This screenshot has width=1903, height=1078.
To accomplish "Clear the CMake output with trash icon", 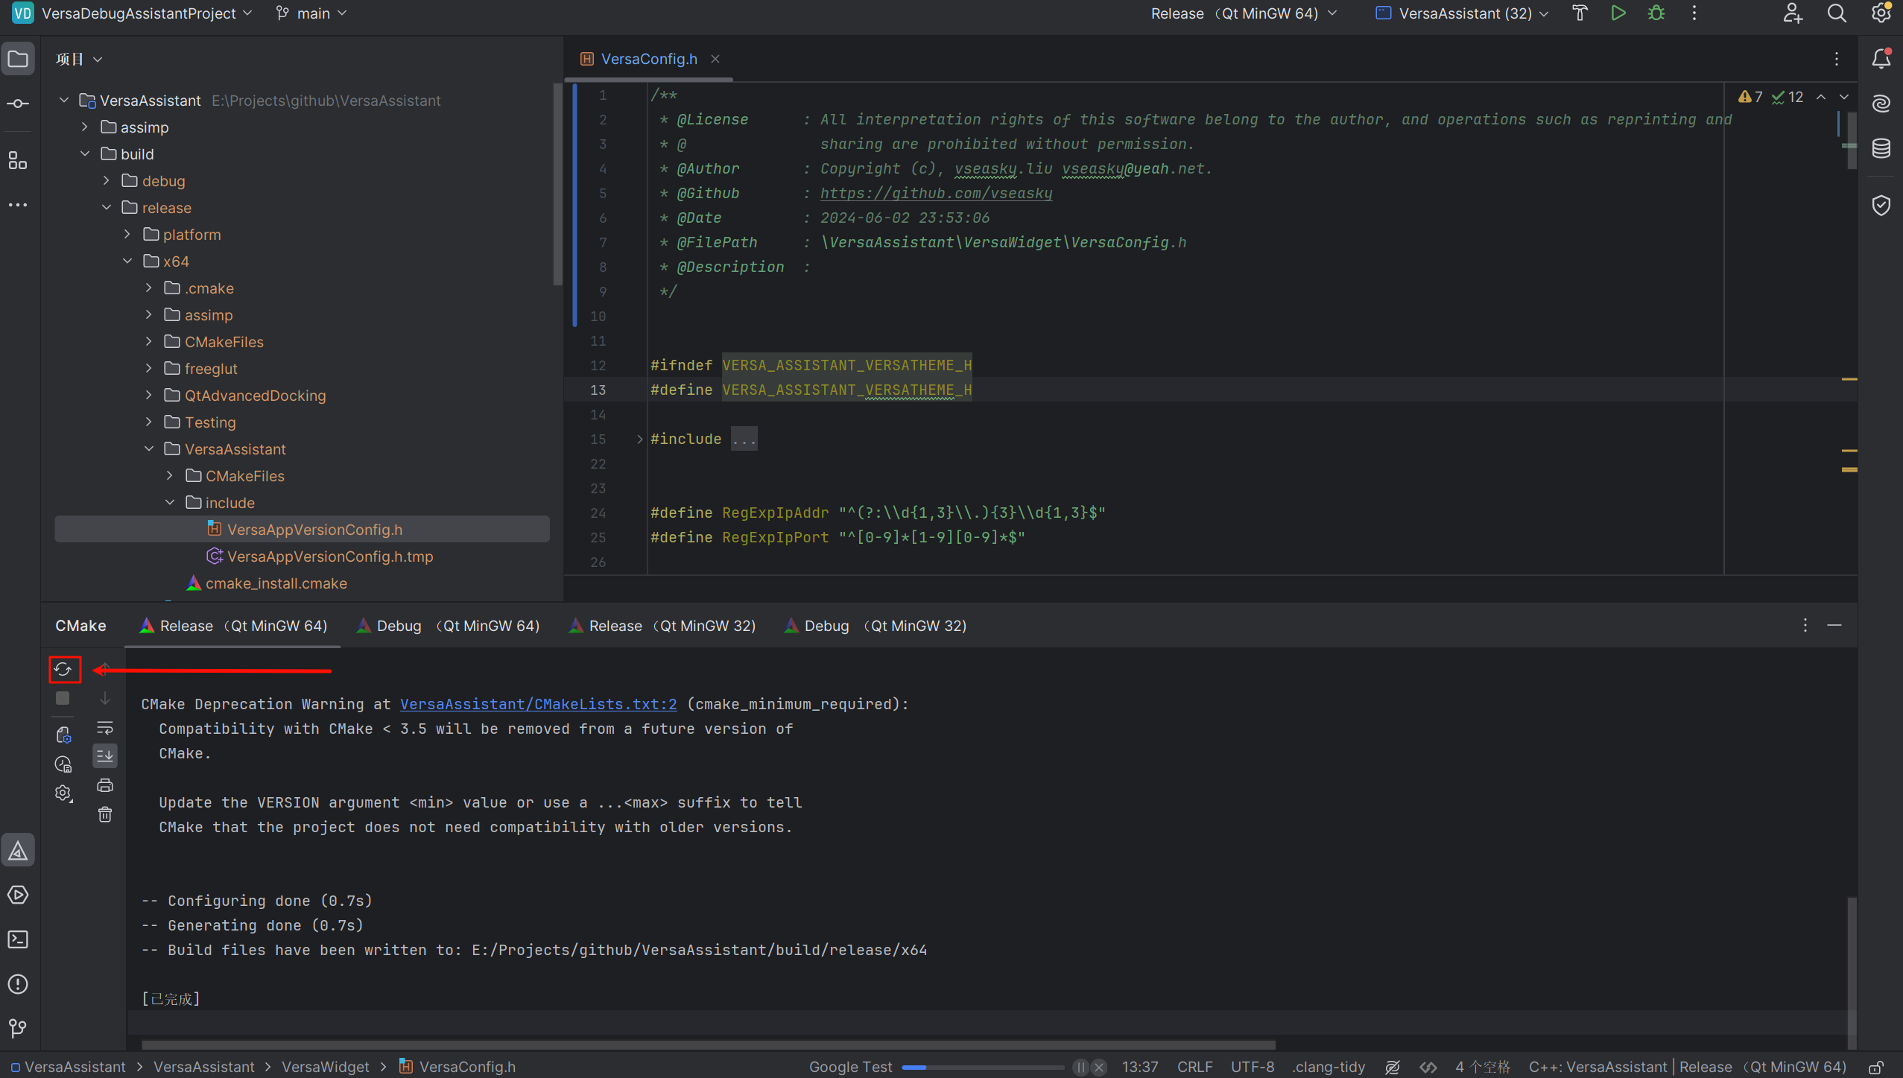I will (x=105, y=814).
